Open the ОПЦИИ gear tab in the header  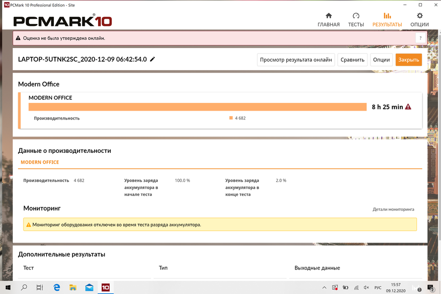click(419, 20)
